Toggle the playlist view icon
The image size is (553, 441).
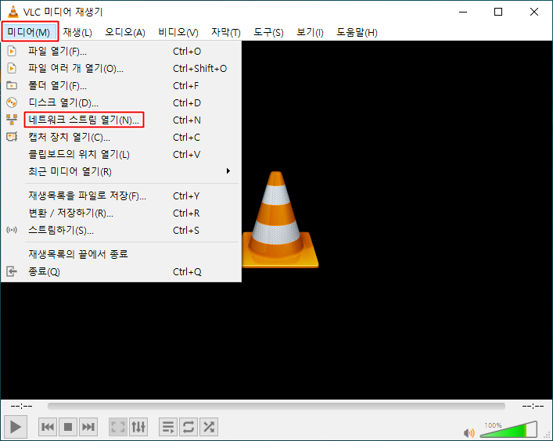pos(168,427)
